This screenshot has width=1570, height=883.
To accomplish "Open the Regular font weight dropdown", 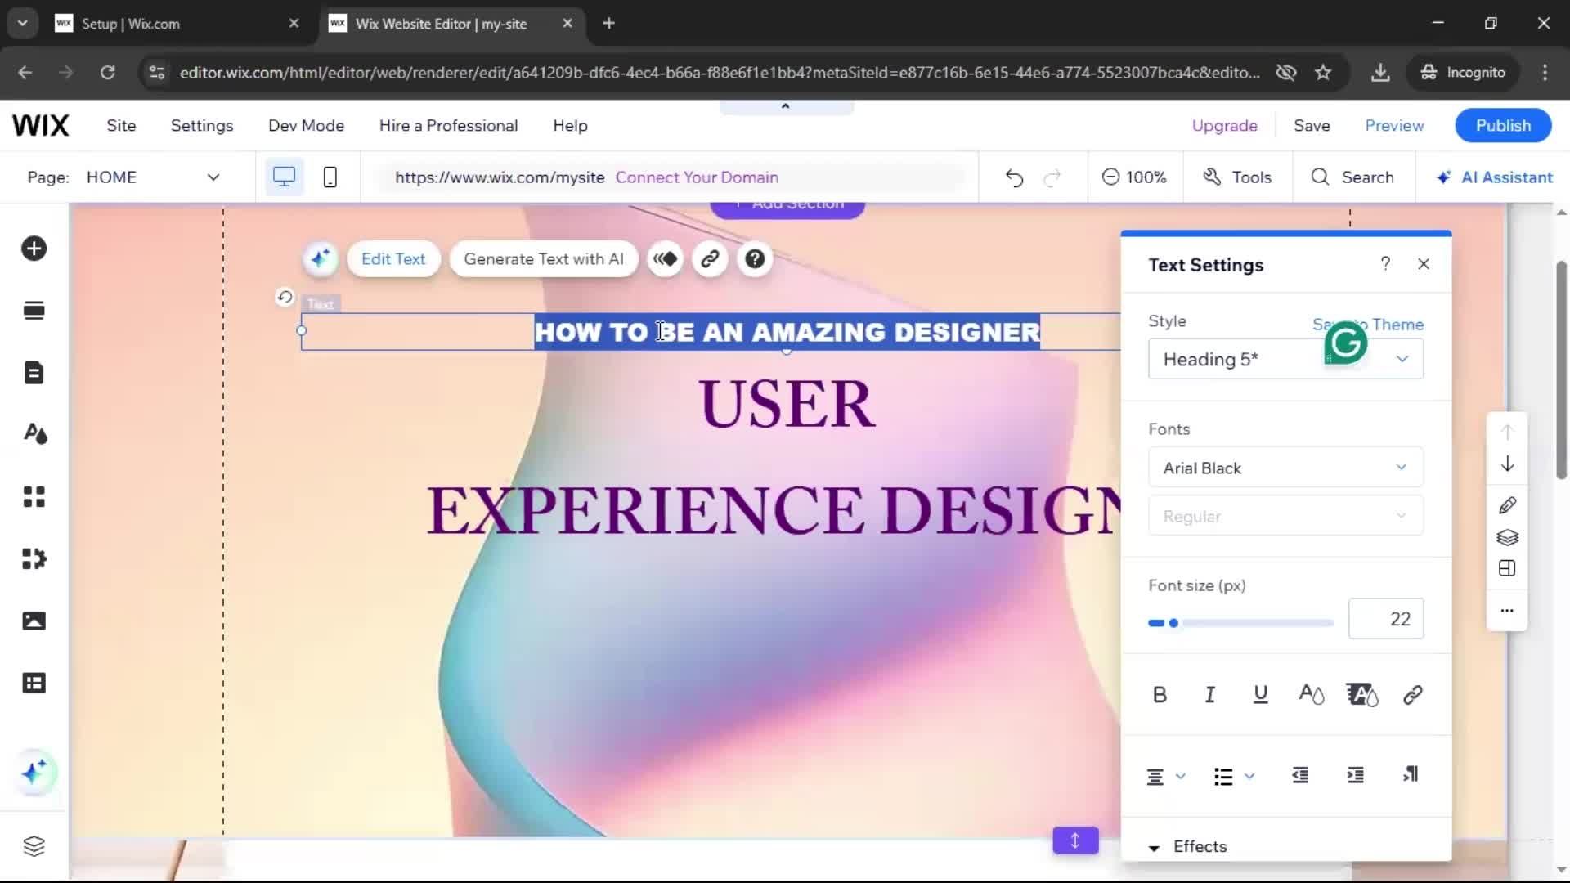I will coord(1285,516).
